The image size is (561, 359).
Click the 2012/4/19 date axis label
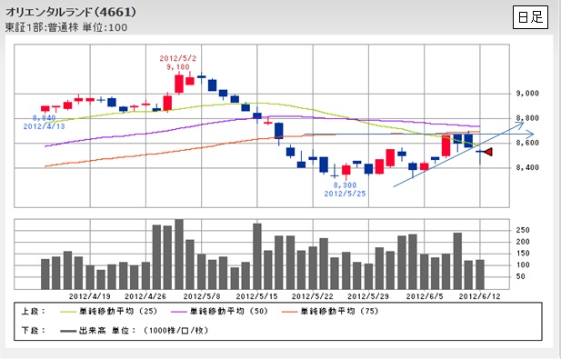click(90, 296)
